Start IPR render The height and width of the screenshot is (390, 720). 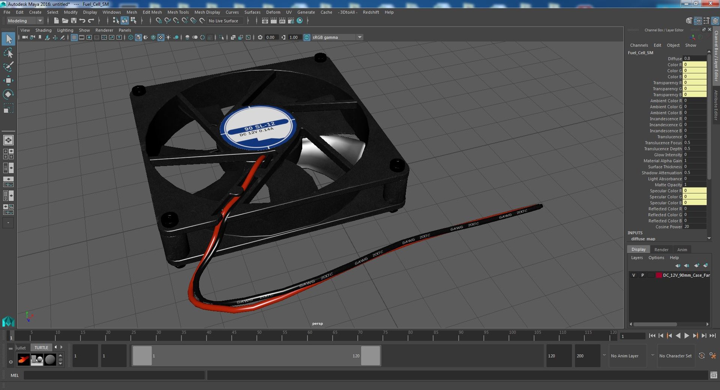[x=282, y=21]
